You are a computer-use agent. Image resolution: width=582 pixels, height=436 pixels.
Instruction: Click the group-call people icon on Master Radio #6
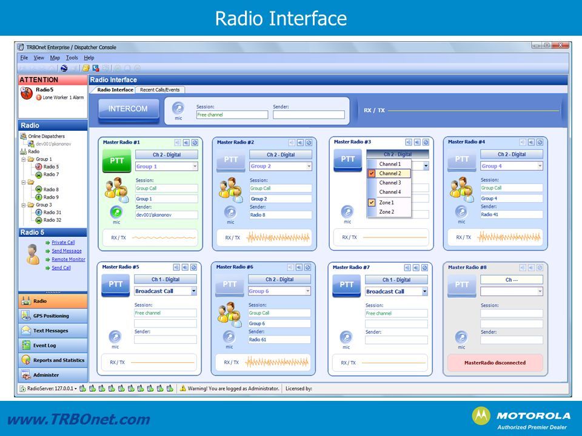click(x=229, y=314)
